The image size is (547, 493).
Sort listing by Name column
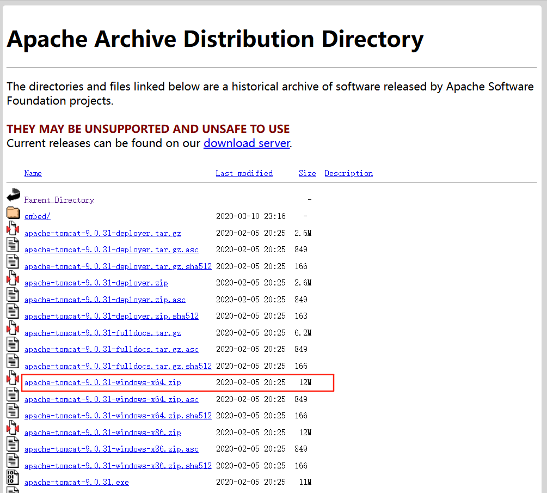click(x=33, y=173)
